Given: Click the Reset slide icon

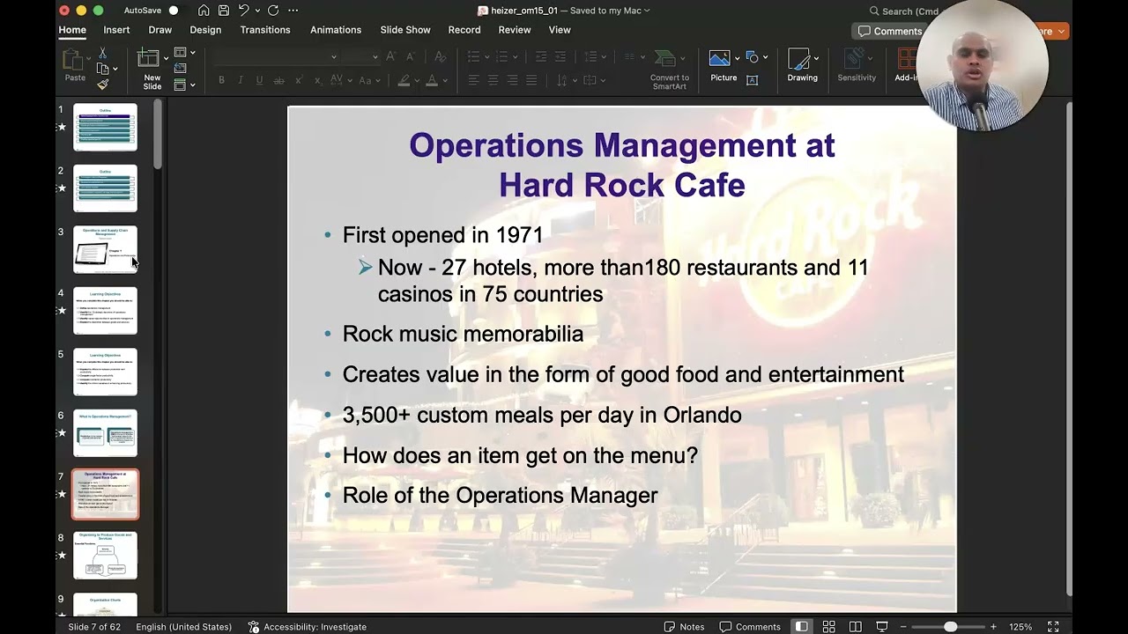Looking at the screenshot, I should tap(181, 69).
